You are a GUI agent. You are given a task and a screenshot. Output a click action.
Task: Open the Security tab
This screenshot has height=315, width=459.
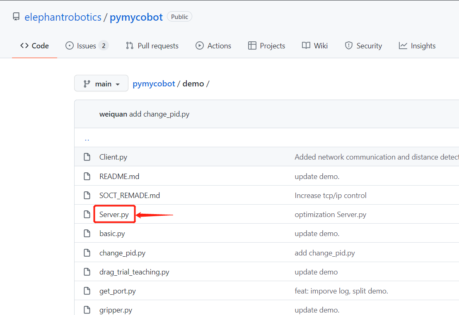(x=363, y=45)
